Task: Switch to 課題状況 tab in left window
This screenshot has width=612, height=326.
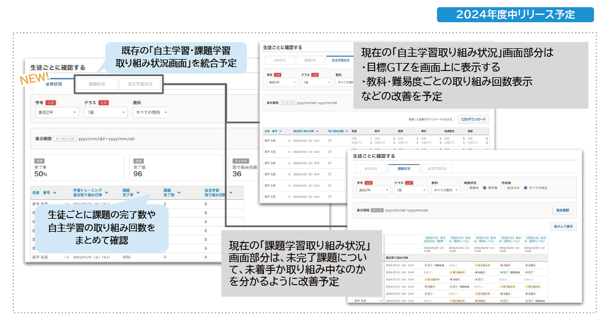Action: click(x=97, y=84)
